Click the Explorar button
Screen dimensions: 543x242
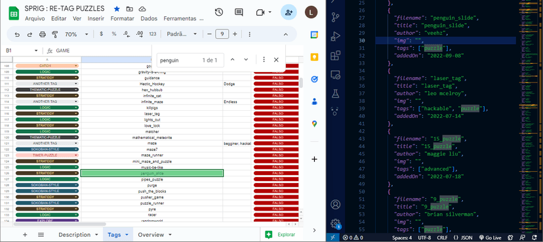[281, 235]
